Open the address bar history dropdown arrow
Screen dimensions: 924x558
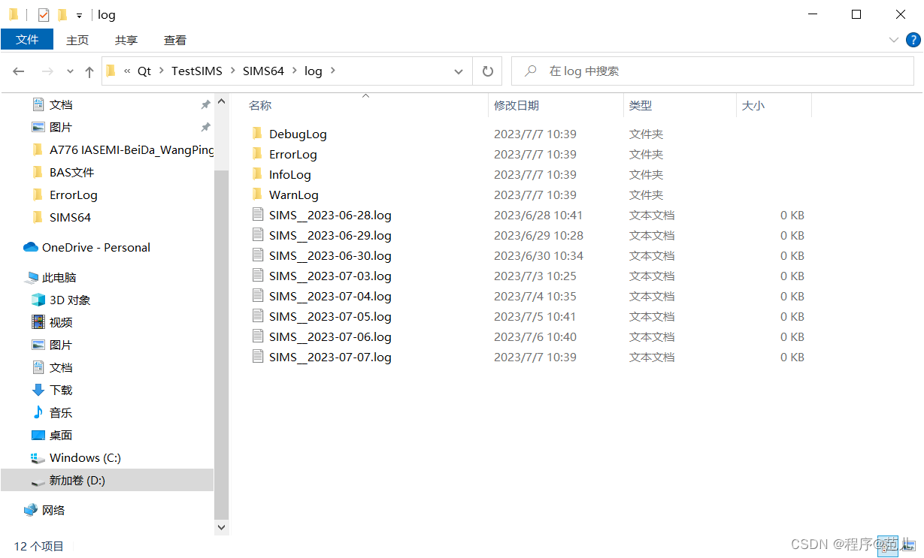459,71
